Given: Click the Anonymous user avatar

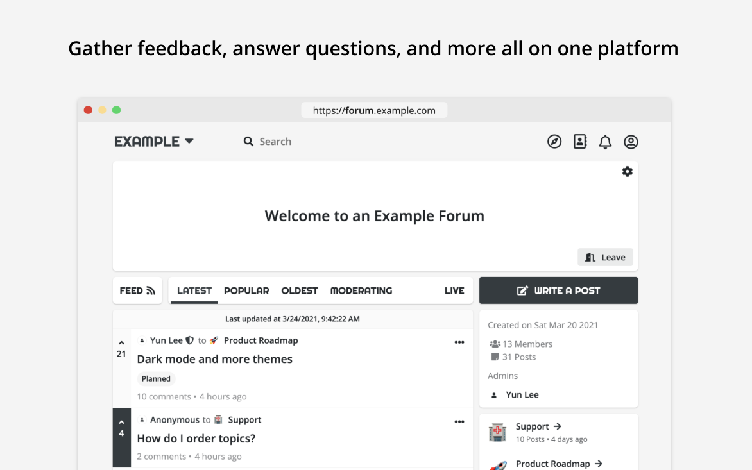Looking at the screenshot, I should [x=142, y=420].
